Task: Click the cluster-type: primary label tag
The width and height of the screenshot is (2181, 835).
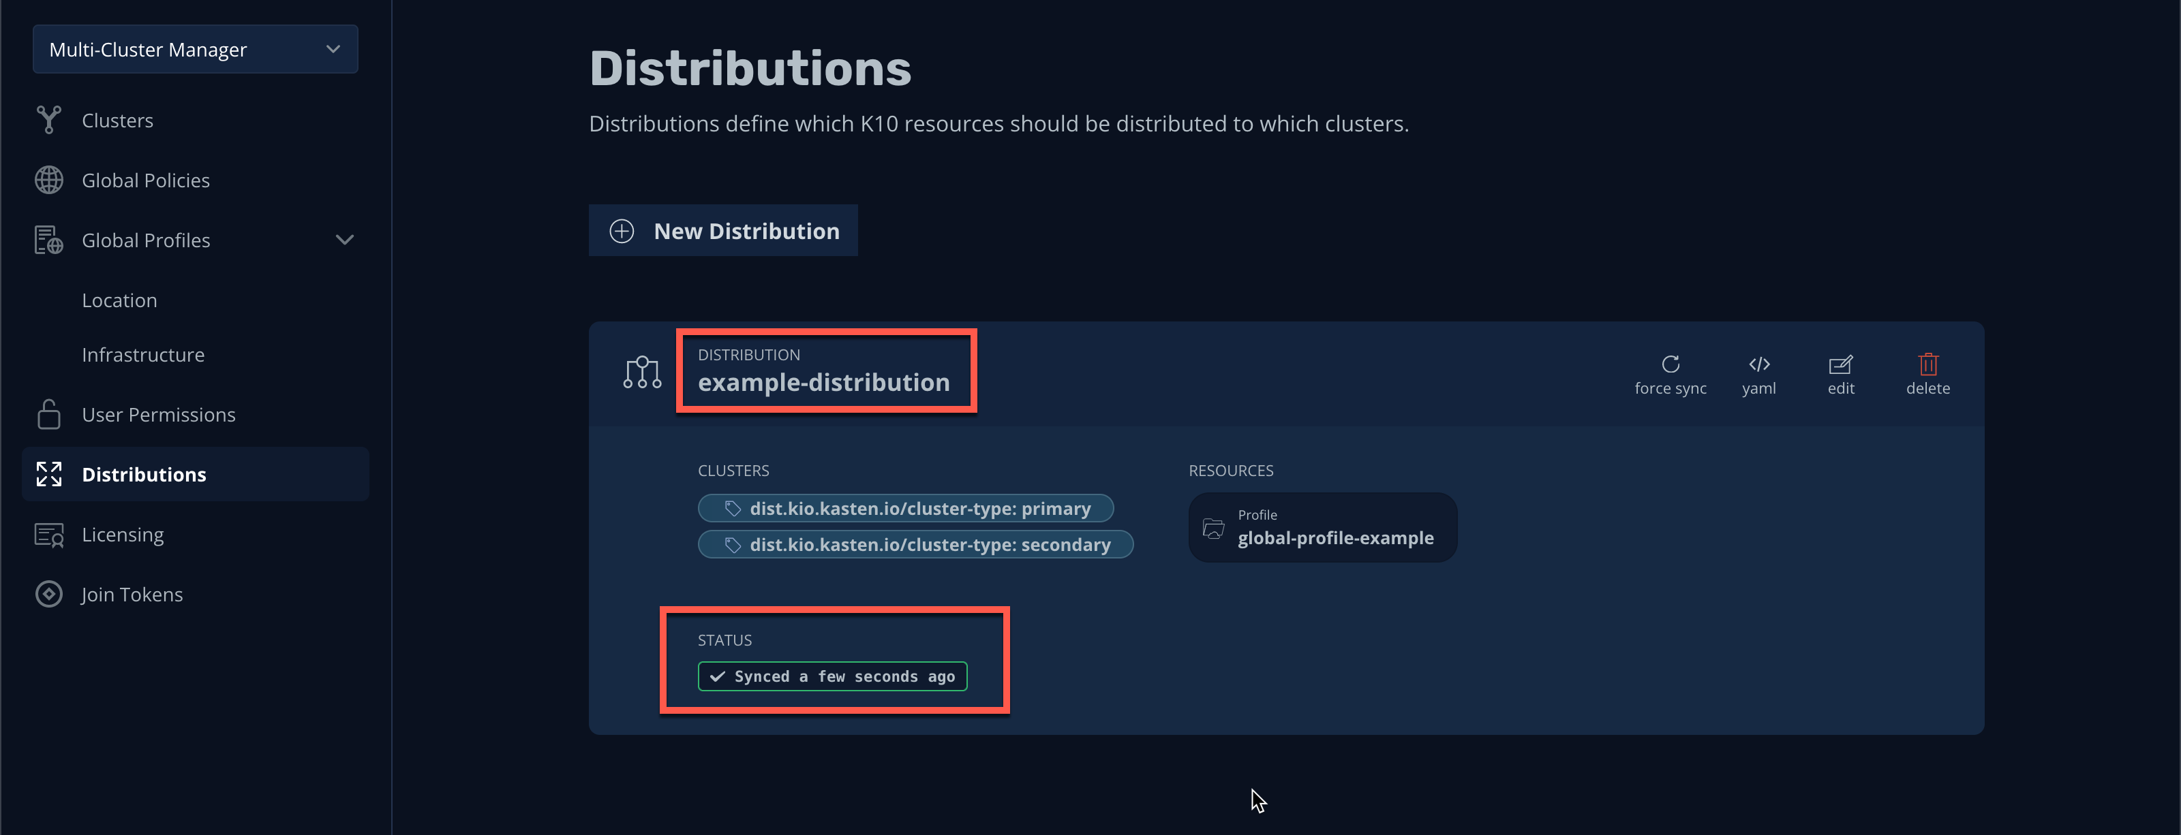Action: point(905,507)
